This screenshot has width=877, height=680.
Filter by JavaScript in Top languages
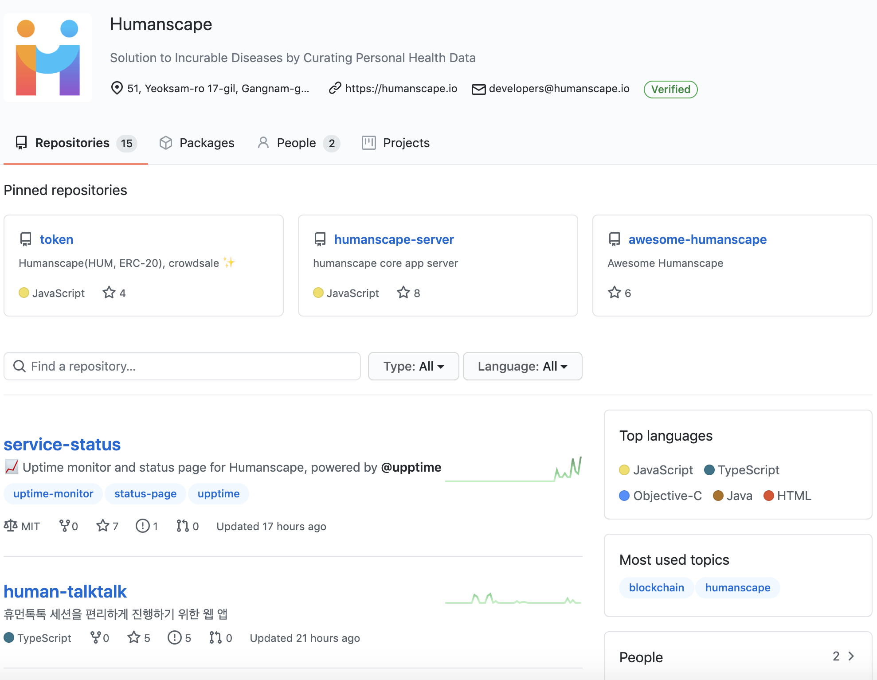[656, 470]
